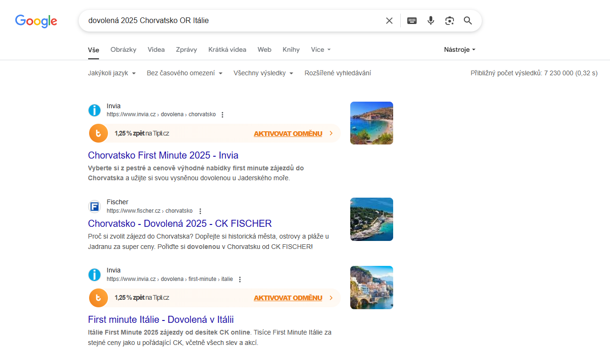Click Invia favicon on the Itálie result

[x=94, y=275]
